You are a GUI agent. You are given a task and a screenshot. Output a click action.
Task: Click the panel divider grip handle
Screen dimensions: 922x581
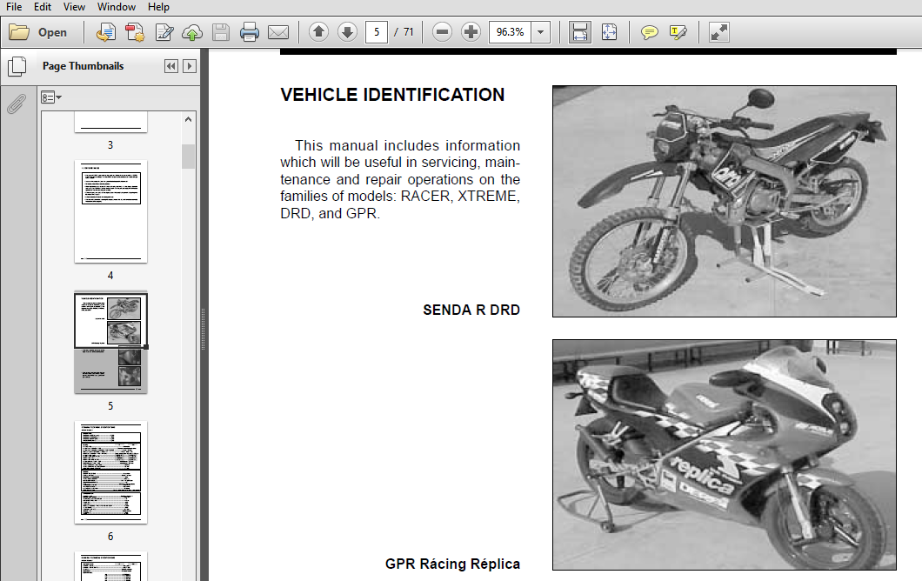point(204,330)
